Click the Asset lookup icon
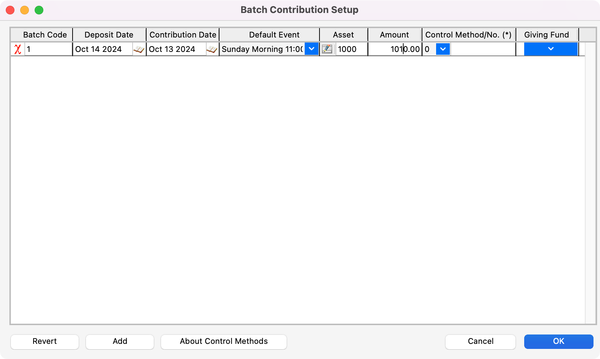Viewport: 600px width, 359px height. 327,49
